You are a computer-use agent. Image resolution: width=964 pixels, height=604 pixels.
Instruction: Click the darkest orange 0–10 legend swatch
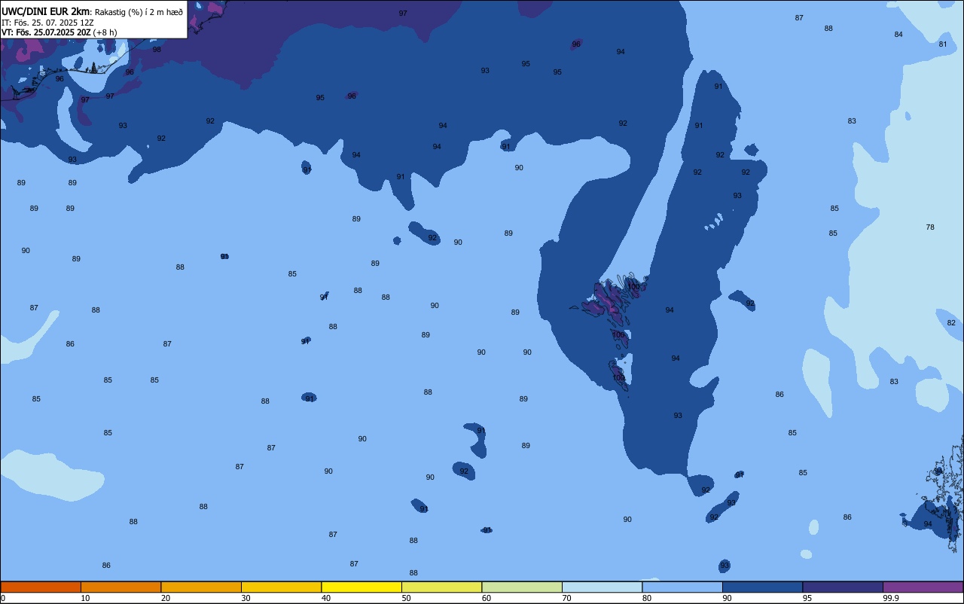(x=41, y=587)
